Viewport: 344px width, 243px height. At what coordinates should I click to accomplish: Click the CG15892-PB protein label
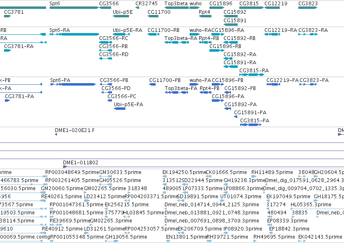[x=240, y=88]
